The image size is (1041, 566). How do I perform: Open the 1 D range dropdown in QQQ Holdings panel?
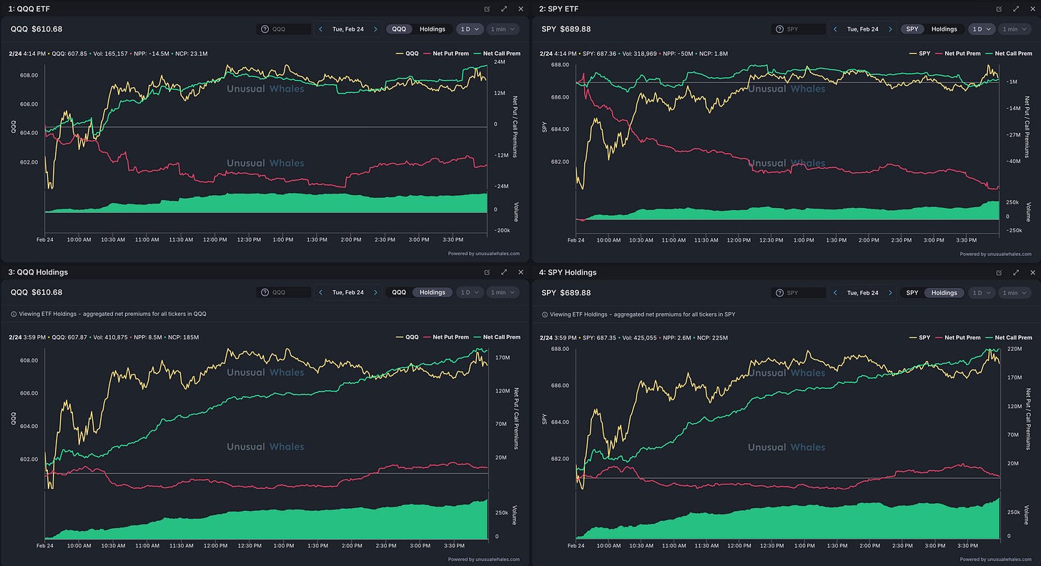(x=470, y=292)
